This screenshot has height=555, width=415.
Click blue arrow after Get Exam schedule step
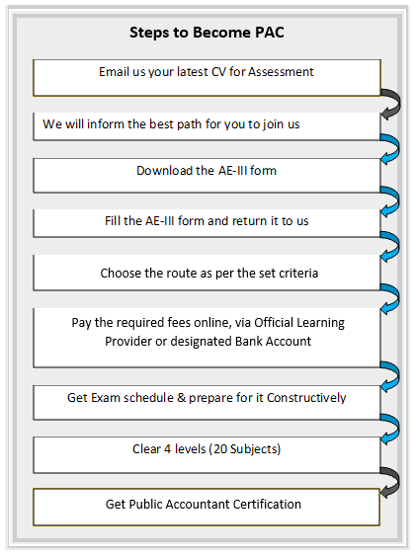(x=390, y=429)
